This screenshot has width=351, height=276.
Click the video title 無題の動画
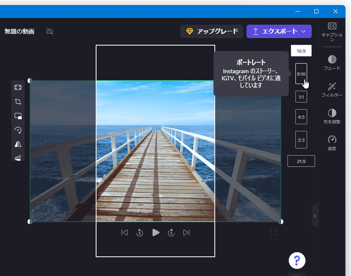(20, 31)
